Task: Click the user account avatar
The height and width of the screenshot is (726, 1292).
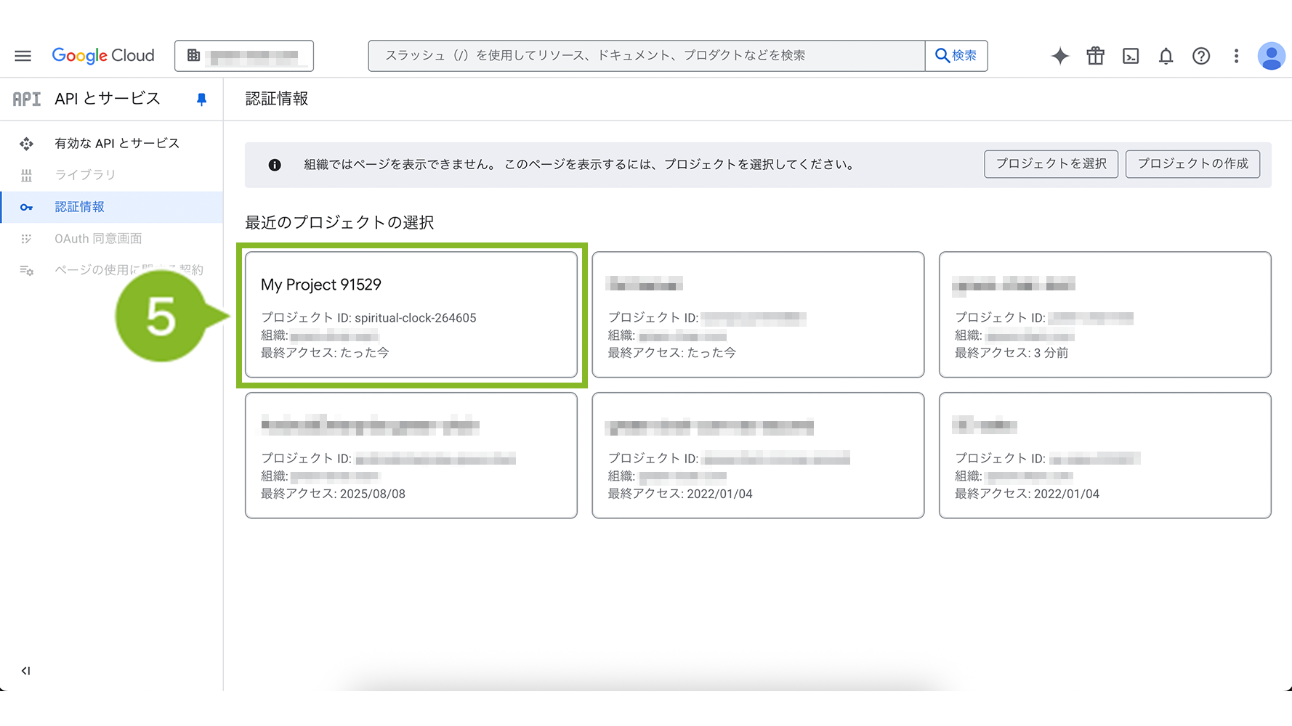Action: point(1271,56)
